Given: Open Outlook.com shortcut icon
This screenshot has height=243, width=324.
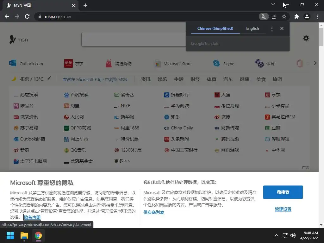Looking at the screenshot, I should tap(13, 63).
